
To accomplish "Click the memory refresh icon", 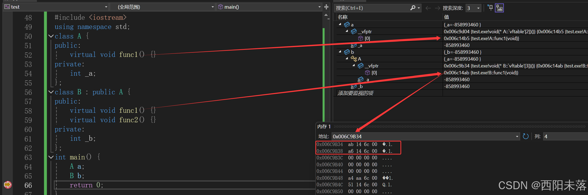I will click(525, 136).
